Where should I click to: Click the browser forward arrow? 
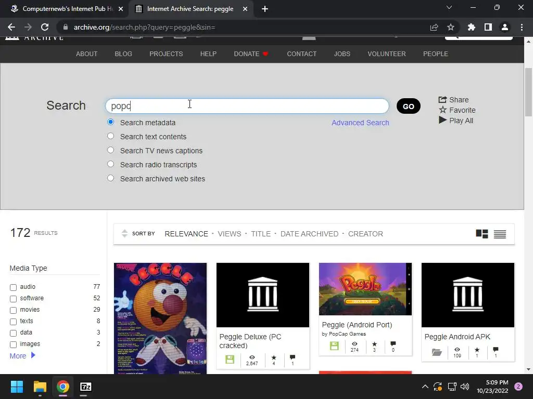(x=28, y=27)
